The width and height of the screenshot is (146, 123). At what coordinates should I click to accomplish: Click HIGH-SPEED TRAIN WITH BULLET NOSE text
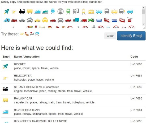pyautogui.click(x=40, y=121)
